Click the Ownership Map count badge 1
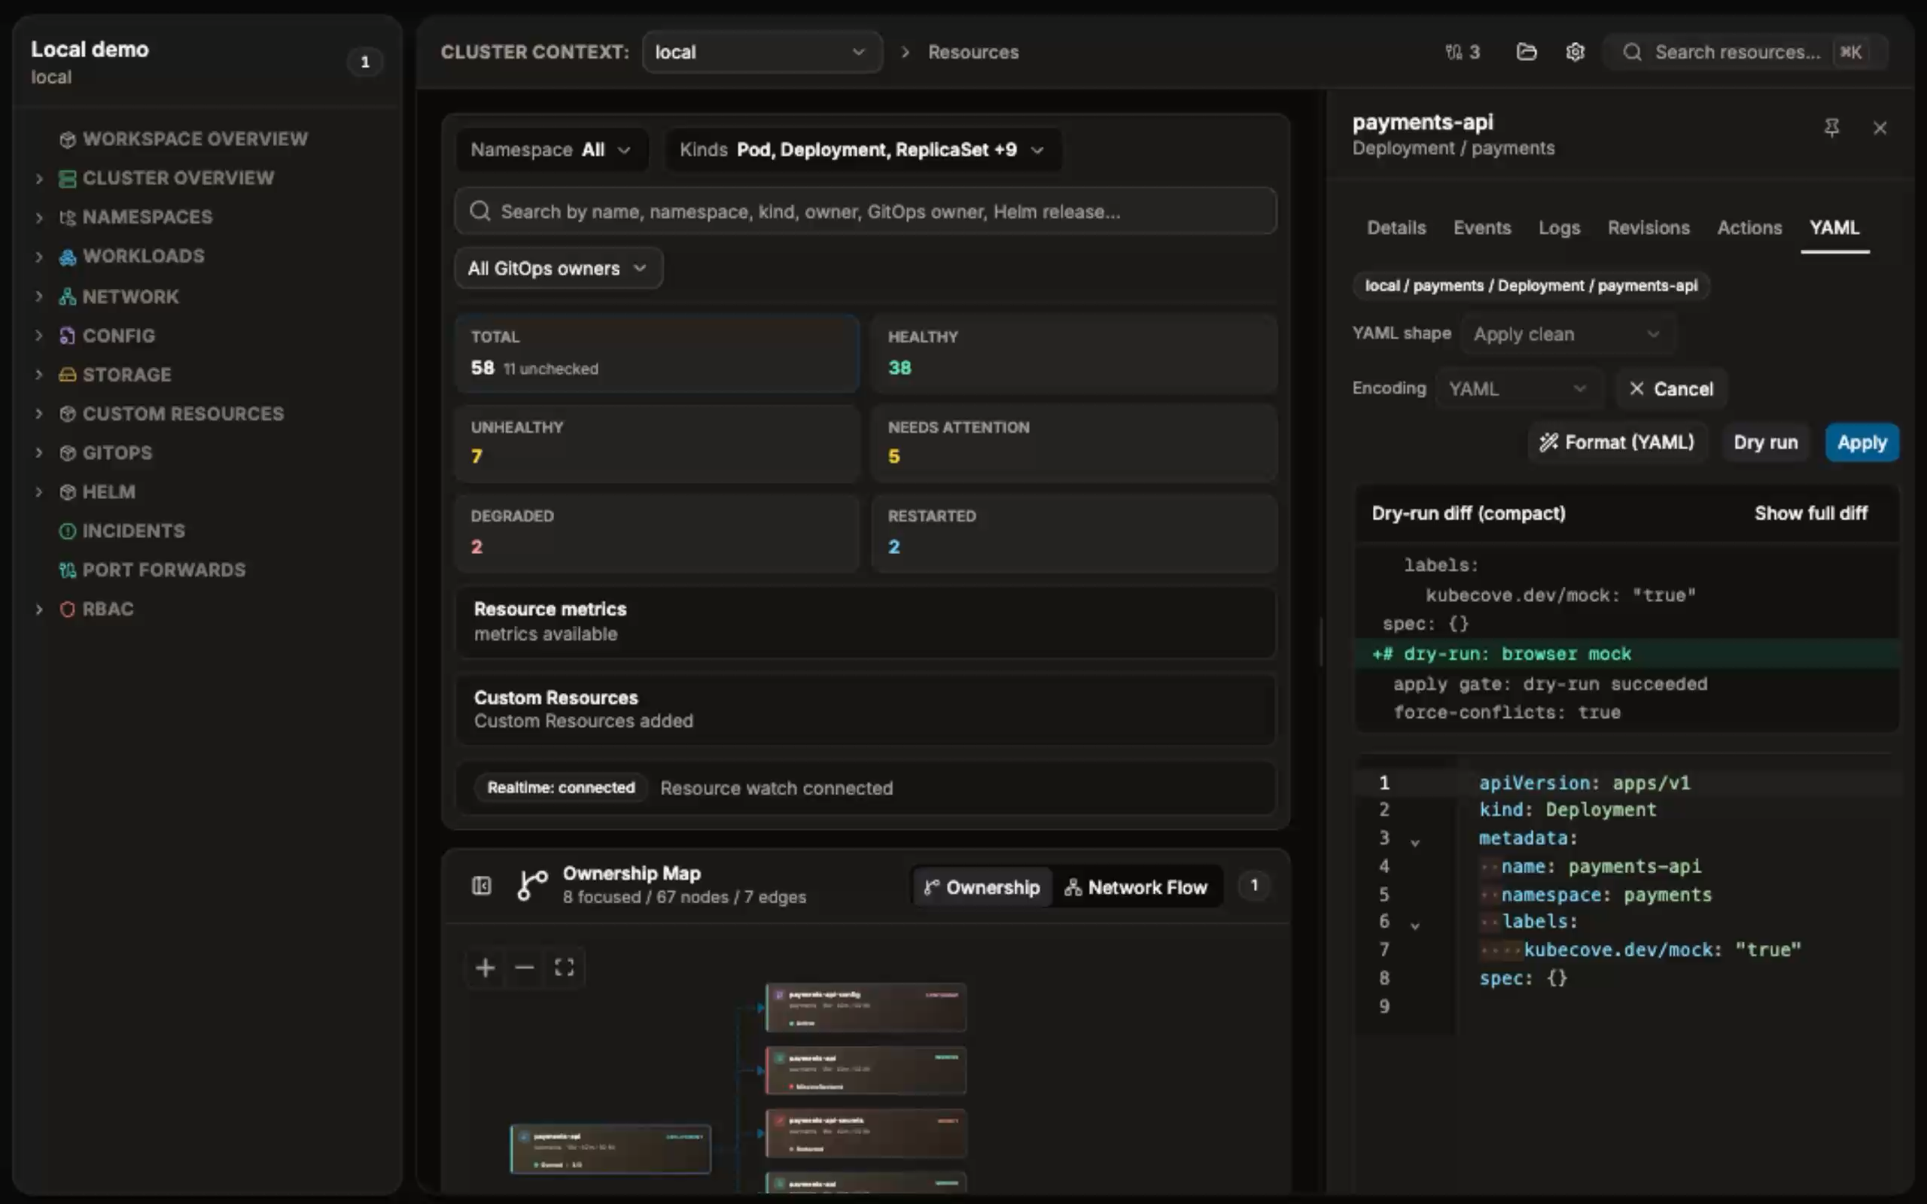 (1254, 886)
